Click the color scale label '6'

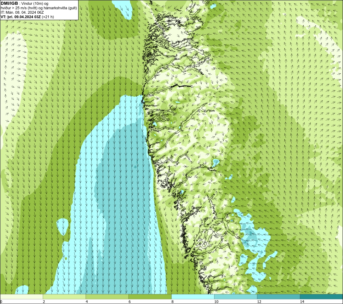click(x=130, y=302)
